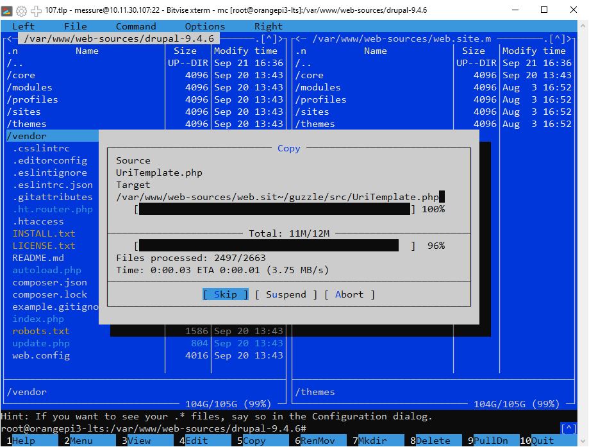589x447 pixels.
Task: Sort right panel by Size column header
Action: click(x=473, y=51)
